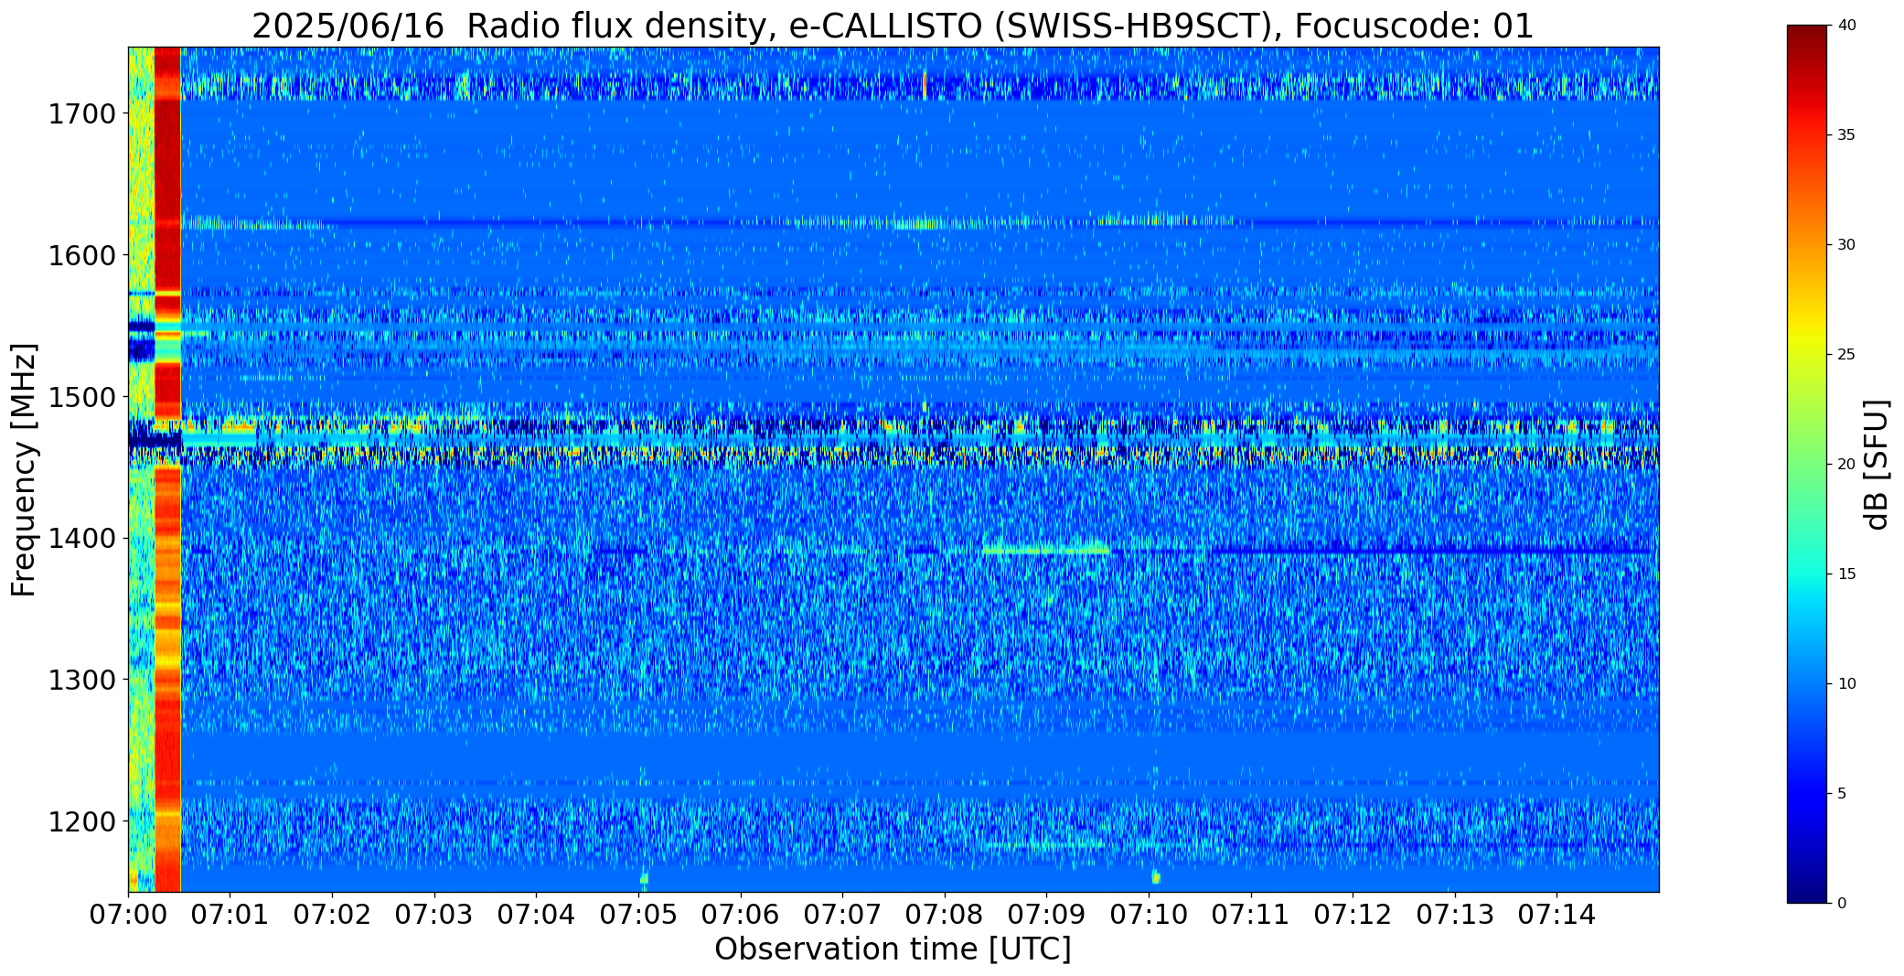Click the 07:04 time tick label
This screenshot has height=976, width=1904.
[x=536, y=915]
